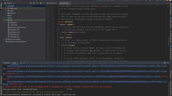Screen dimensions: 172x96
Task: Open kotlin-stdlib-jdk8 jar path link in terminal
Action: click(87, 66)
